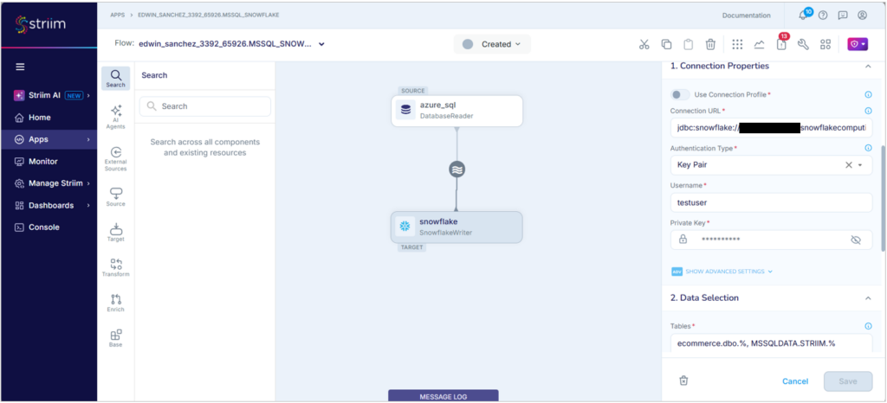Click the stream connector wave icon
The height and width of the screenshot is (403, 887).
point(457,169)
